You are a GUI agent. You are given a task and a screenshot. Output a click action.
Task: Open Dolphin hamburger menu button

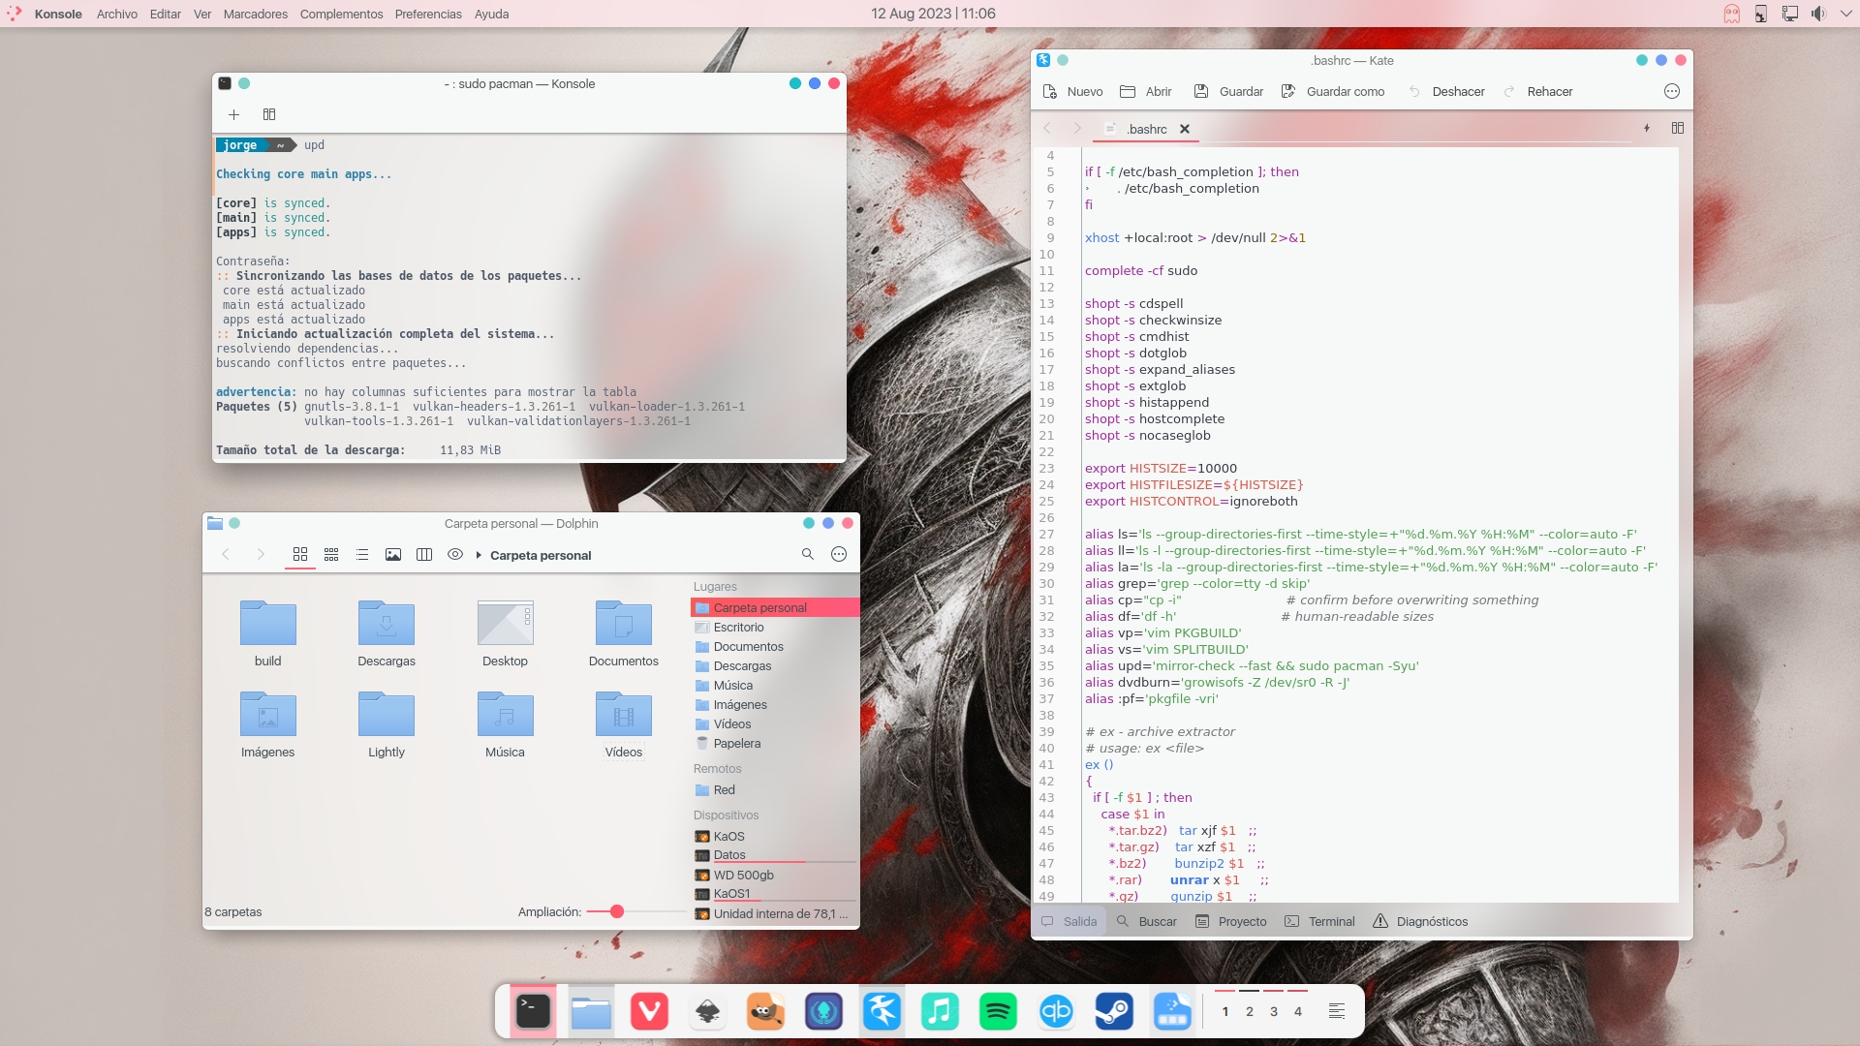point(839,555)
